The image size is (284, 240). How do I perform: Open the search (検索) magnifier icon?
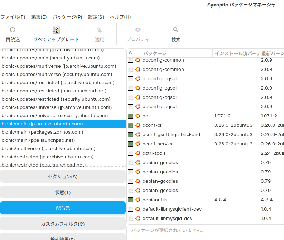click(176, 30)
